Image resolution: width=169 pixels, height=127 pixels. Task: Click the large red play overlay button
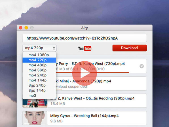coord(84,73)
